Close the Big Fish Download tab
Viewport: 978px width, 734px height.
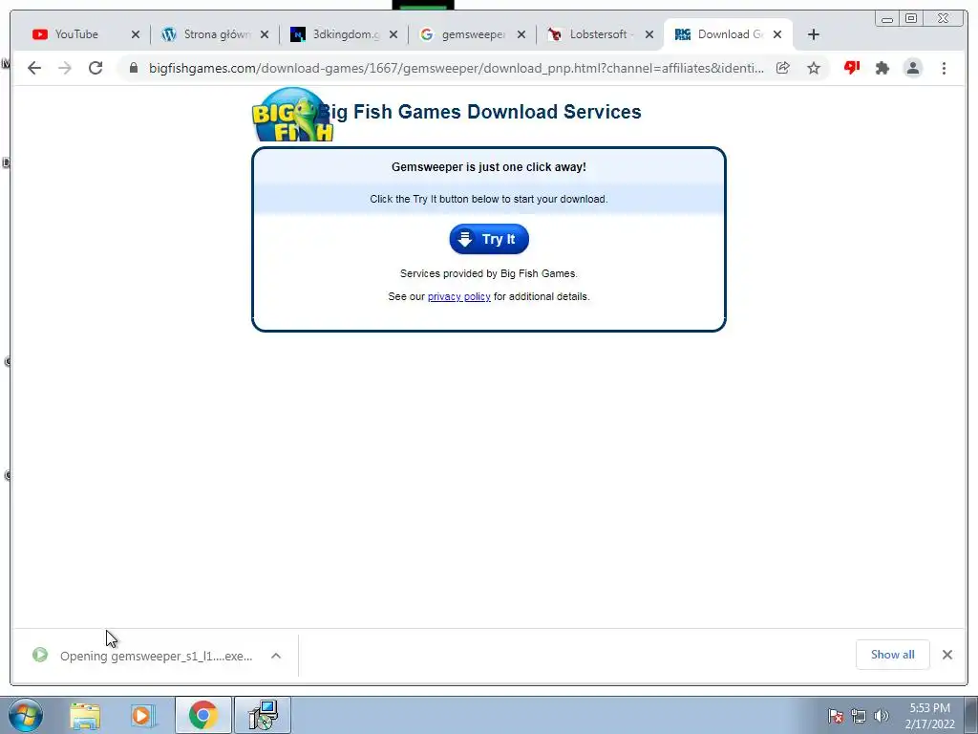point(777,34)
